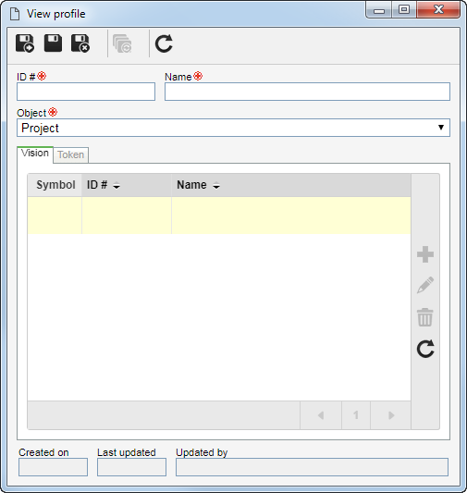Sort by the Name column arrow
467x493 pixels.
pos(216,186)
